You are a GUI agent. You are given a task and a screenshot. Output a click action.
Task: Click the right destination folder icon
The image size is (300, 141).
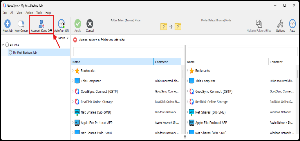coord(178,27)
